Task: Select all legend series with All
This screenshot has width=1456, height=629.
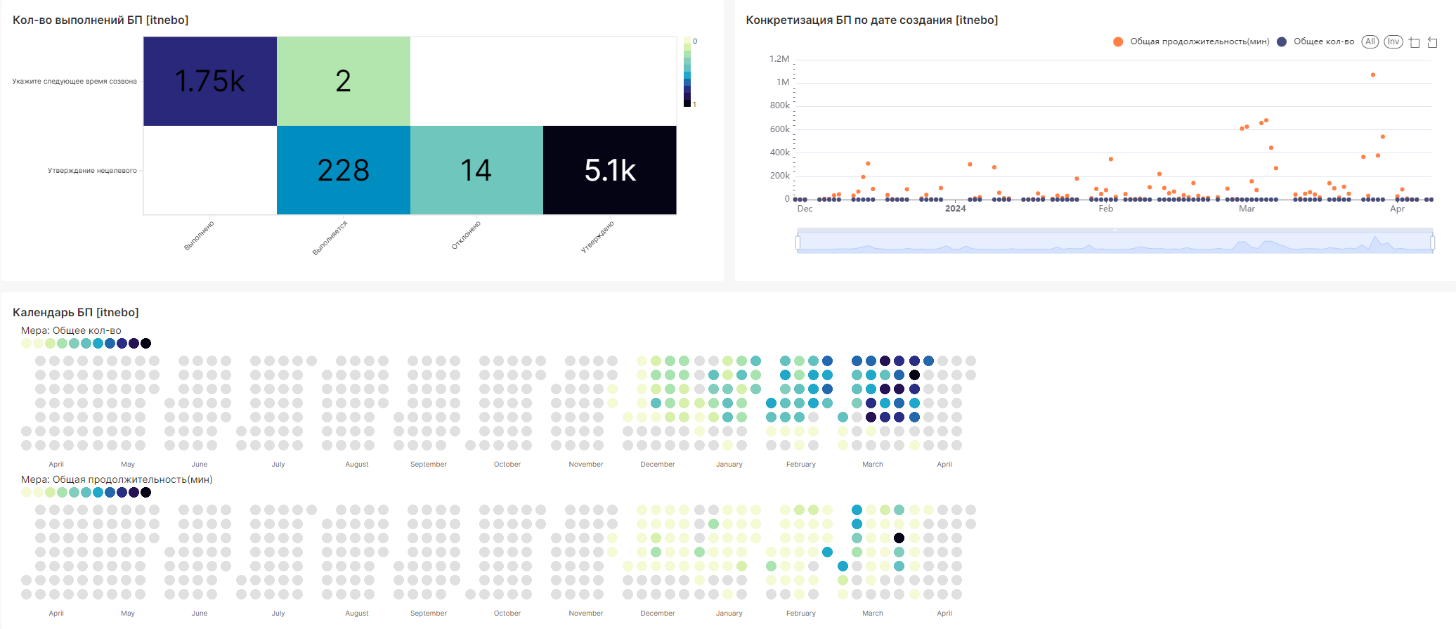Action: pyautogui.click(x=1370, y=42)
